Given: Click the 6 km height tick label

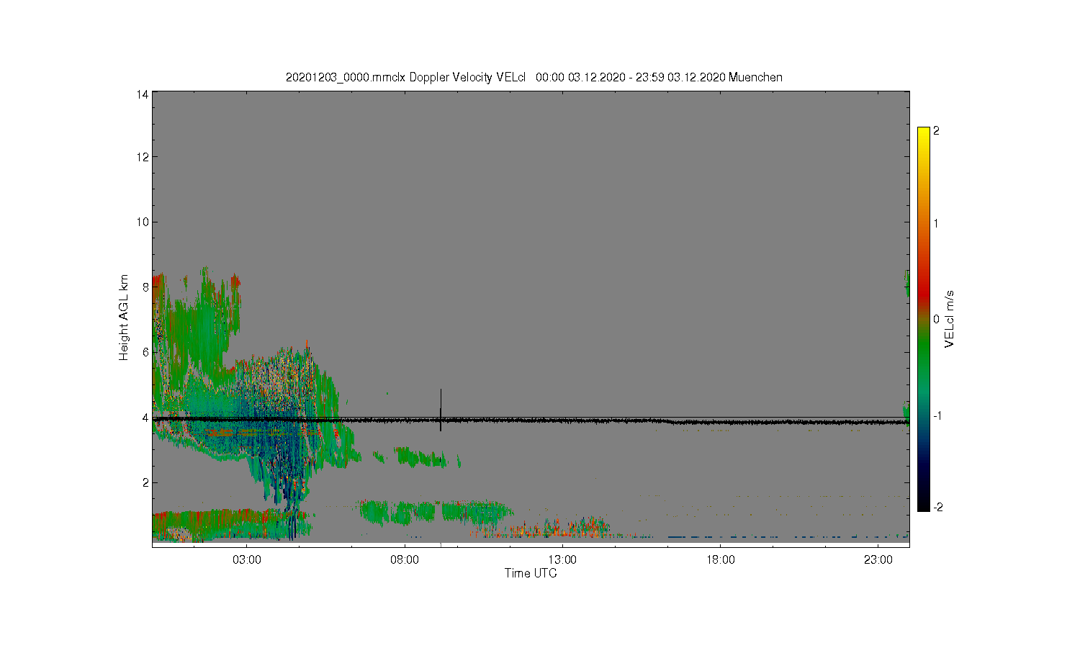Looking at the screenshot, I should [x=145, y=352].
